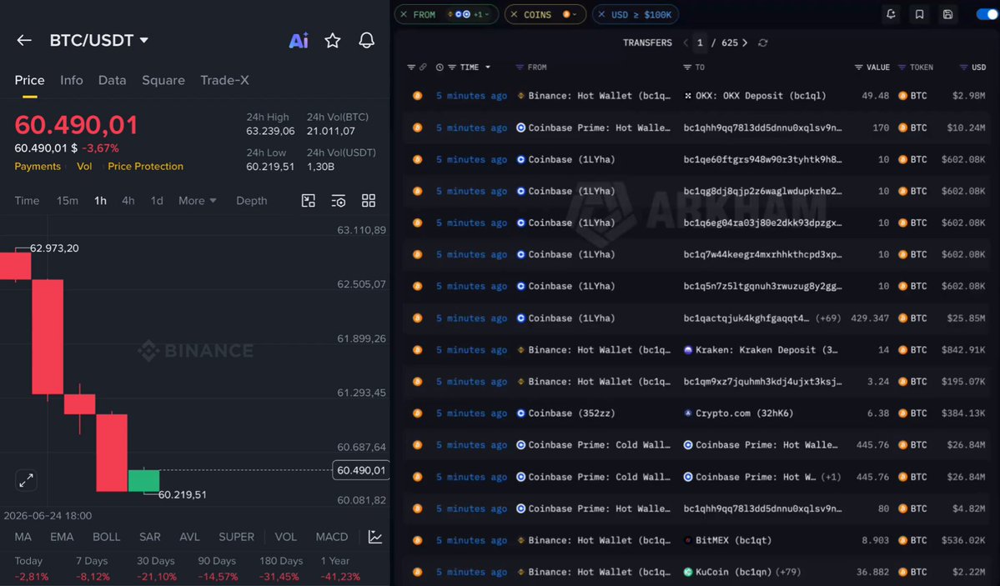Click the 60.490,01 current price label

361,471
